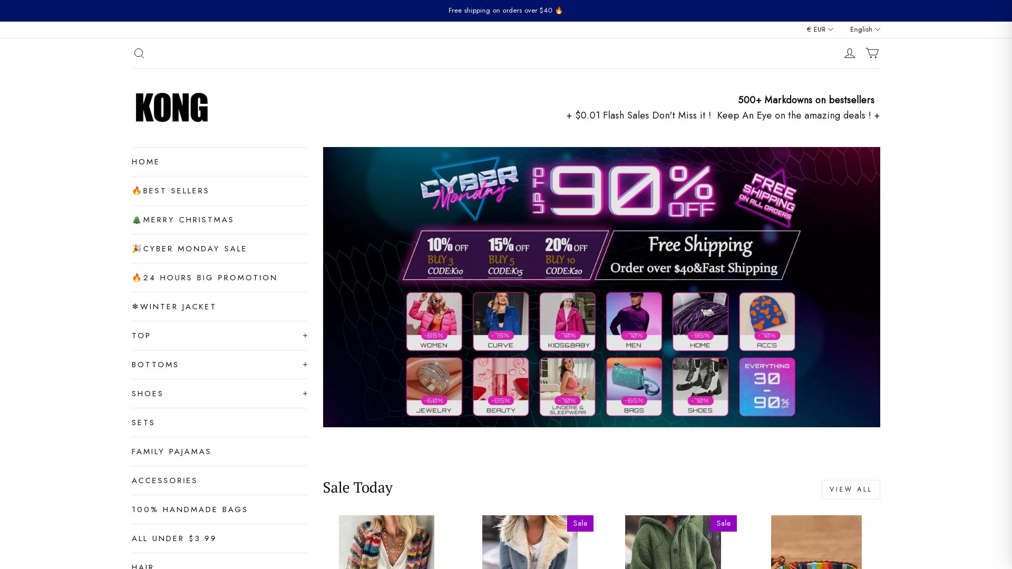Open the search magnifier icon
This screenshot has width=1012, height=569.
[139, 53]
